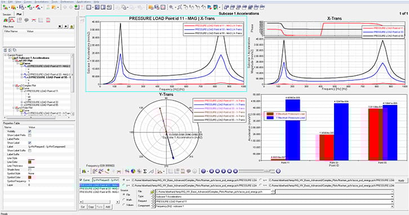Click the notes bubble icon in bottom toolbar

[189, 171]
